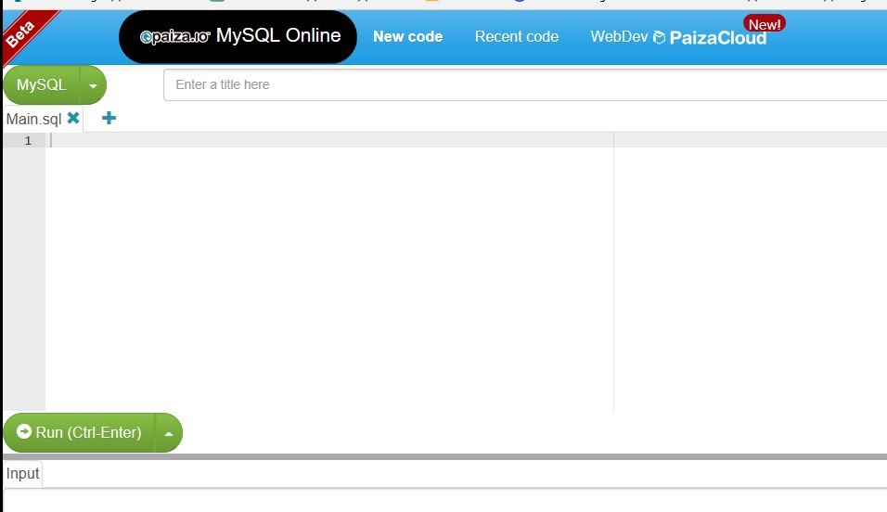
Task: Add a new file with the plus icon
Action: pyautogui.click(x=109, y=118)
